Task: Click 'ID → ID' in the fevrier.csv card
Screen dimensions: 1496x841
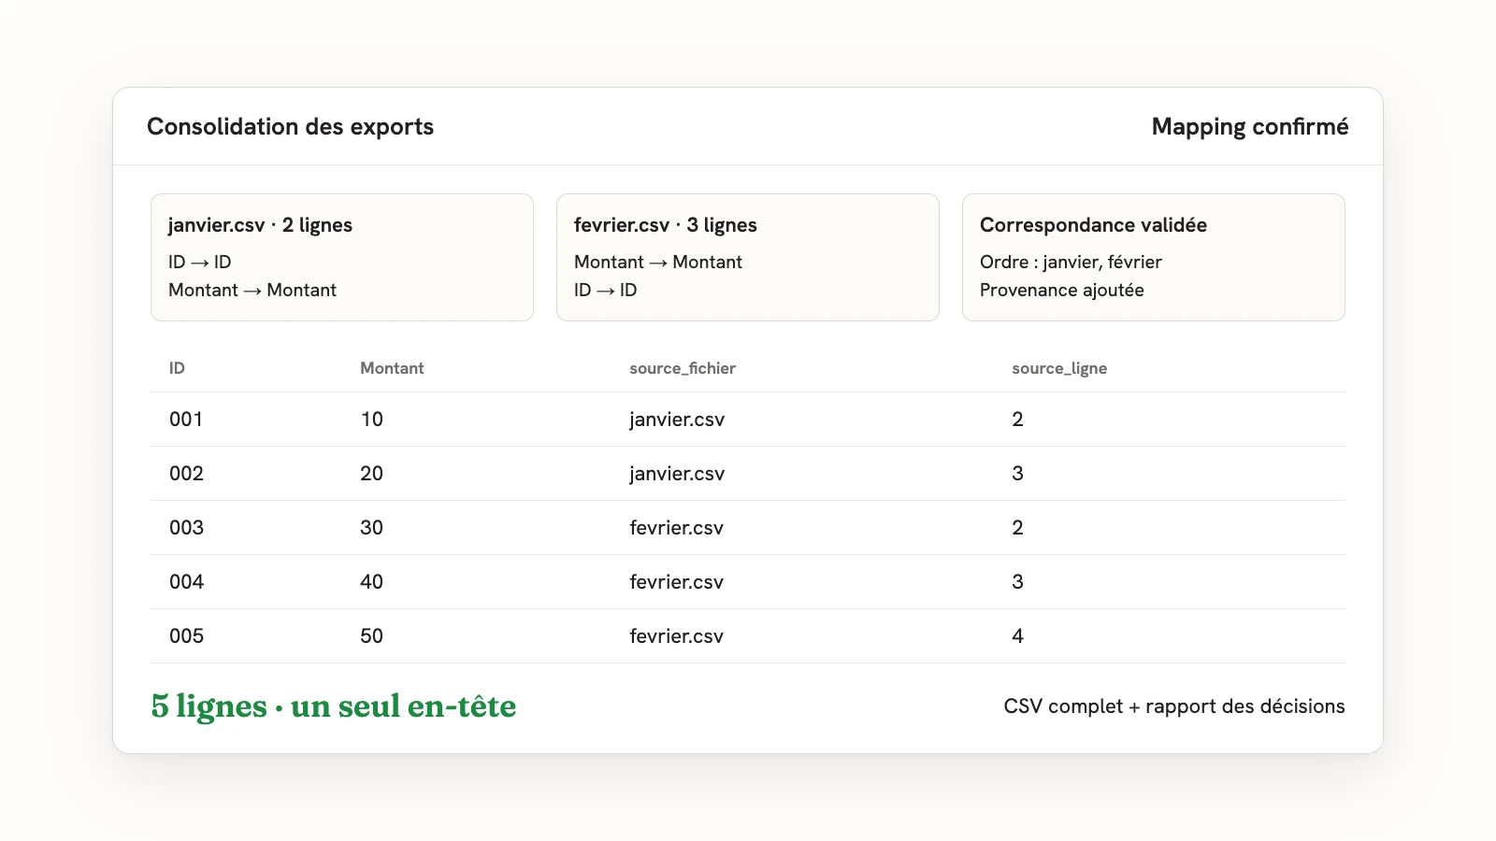Action: [x=606, y=291]
